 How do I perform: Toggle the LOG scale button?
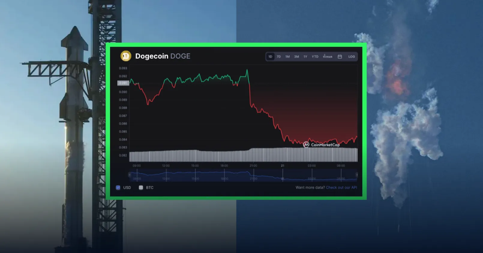[352, 57]
